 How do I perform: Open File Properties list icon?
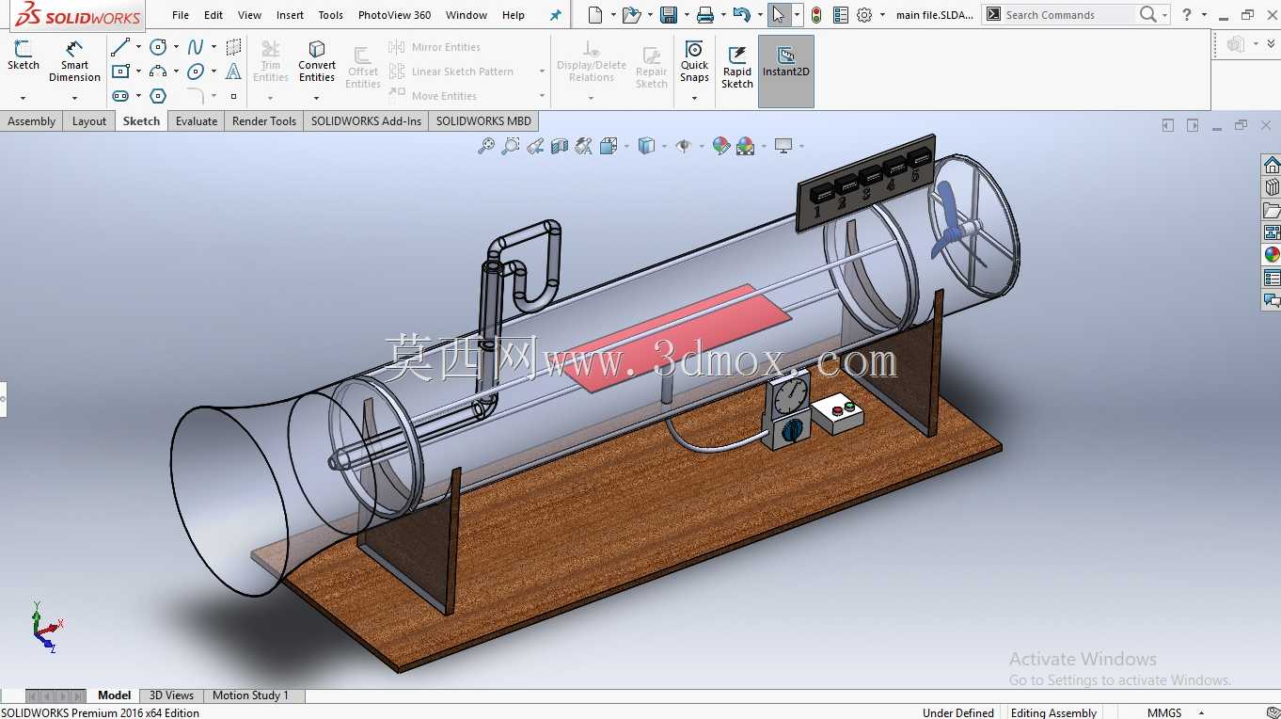coord(841,15)
